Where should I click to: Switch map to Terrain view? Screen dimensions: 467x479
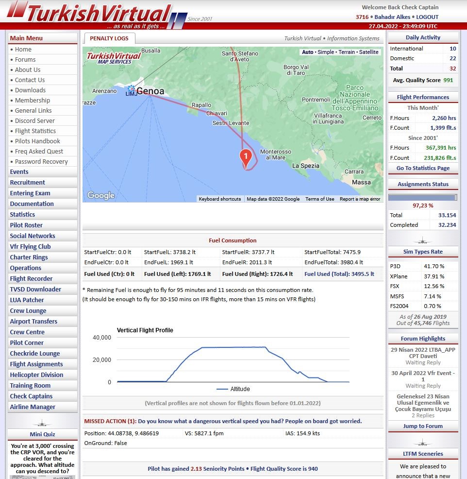click(x=347, y=52)
